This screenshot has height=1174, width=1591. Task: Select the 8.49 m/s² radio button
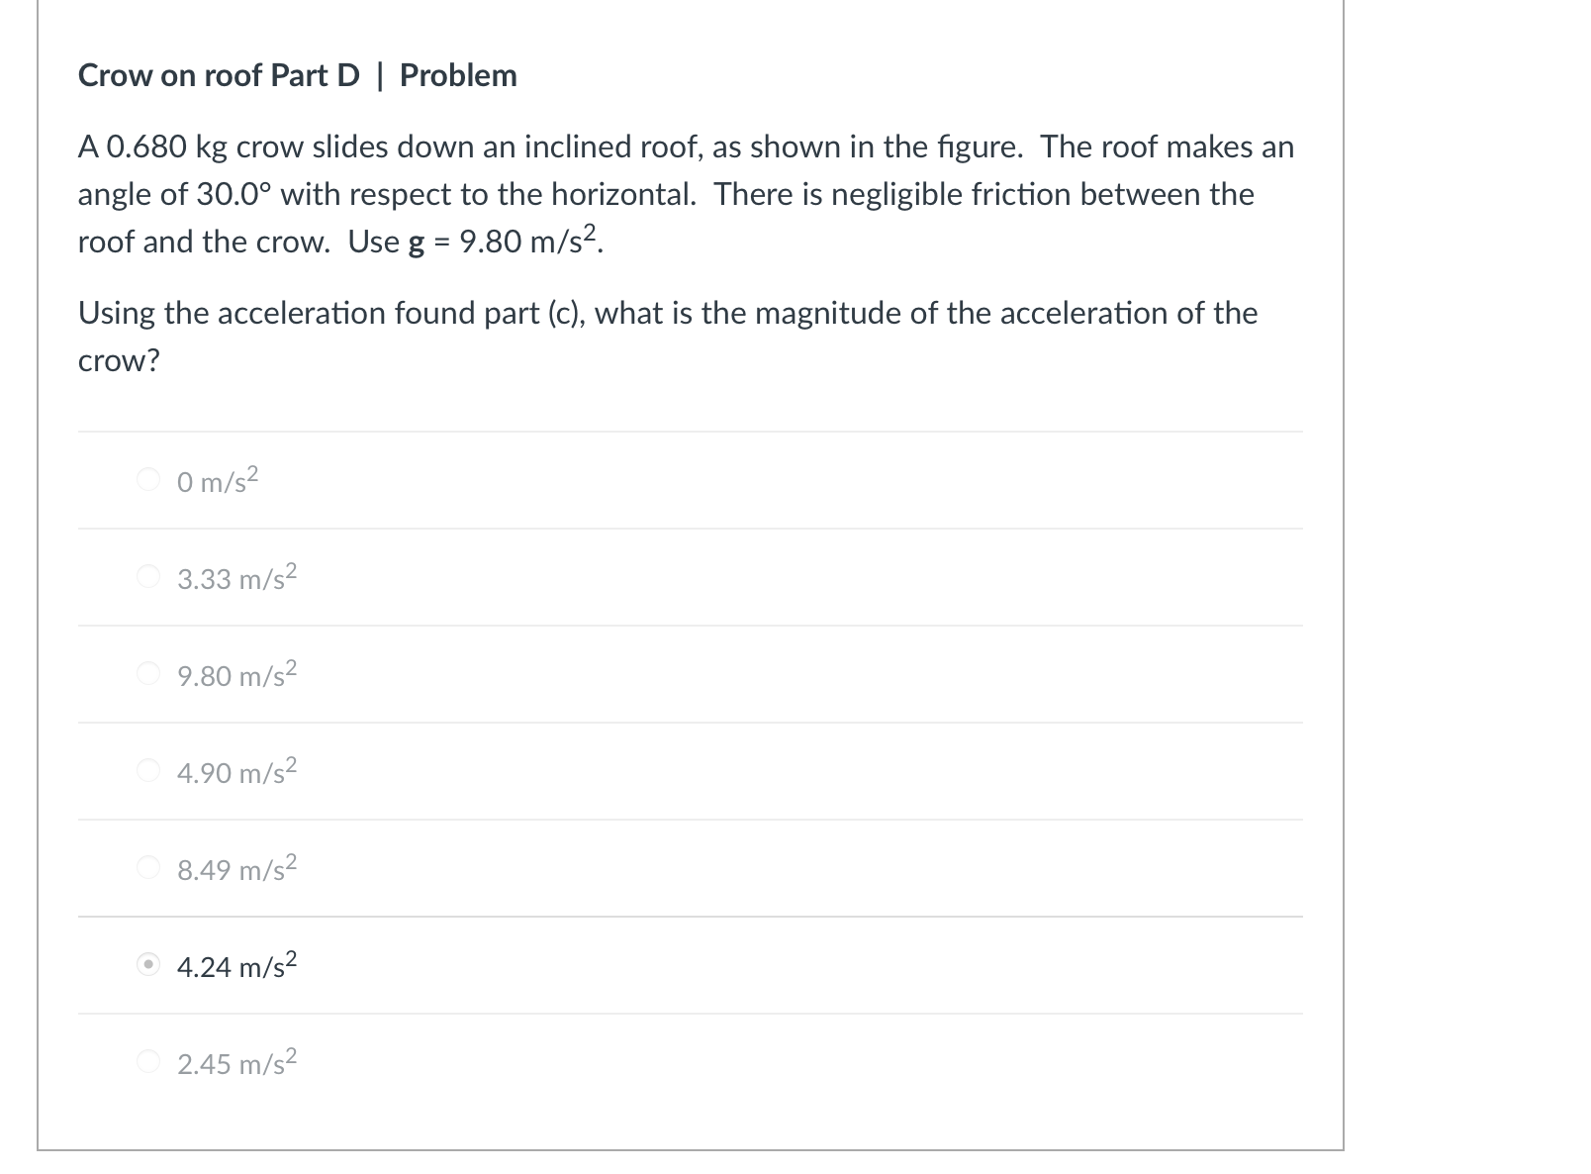tap(146, 868)
